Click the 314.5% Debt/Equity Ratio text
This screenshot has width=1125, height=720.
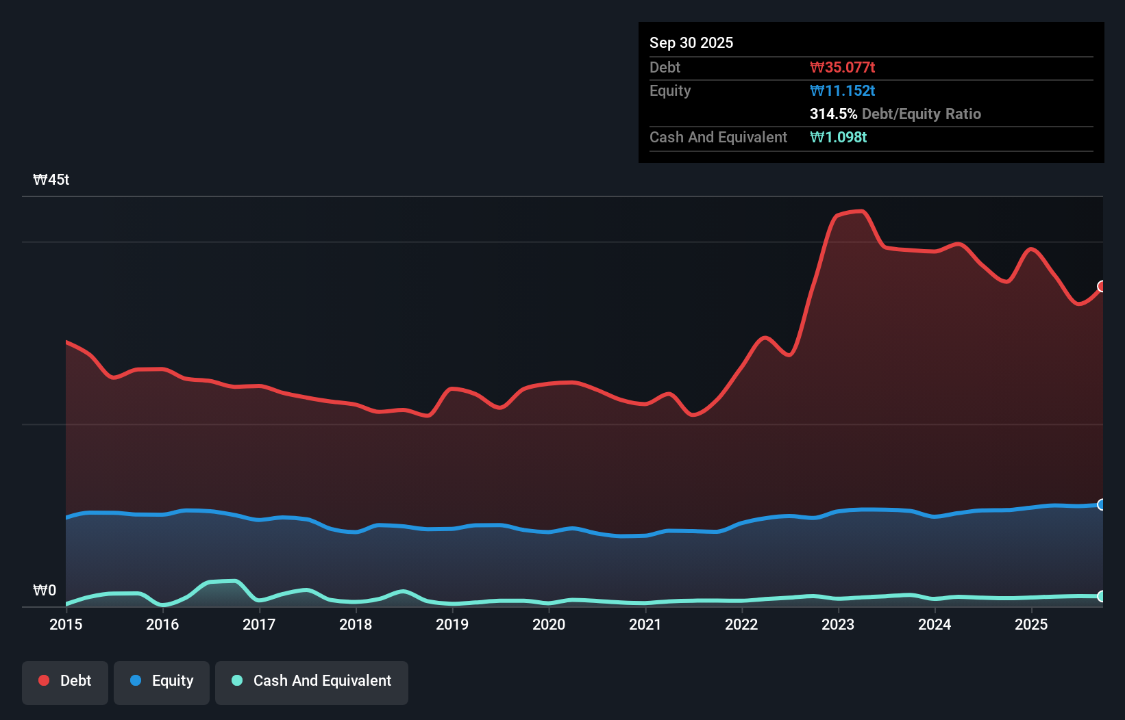895,114
